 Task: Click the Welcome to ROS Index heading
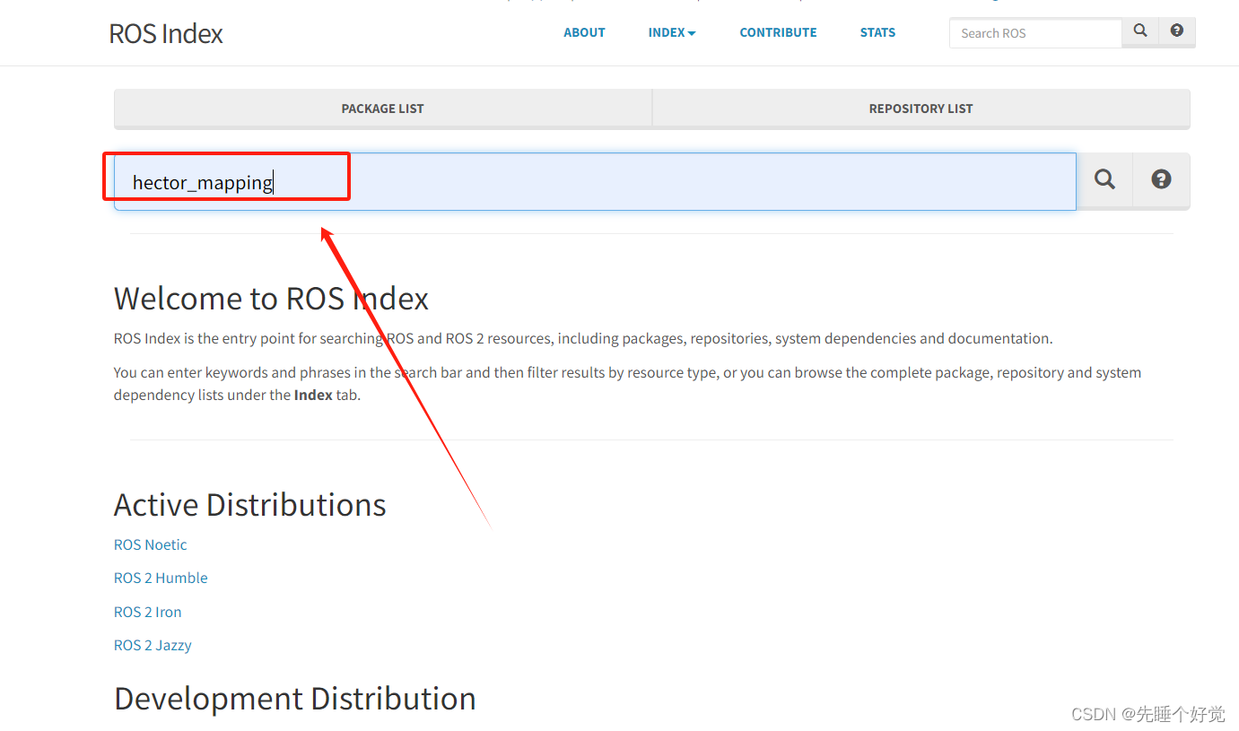(271, 298)
